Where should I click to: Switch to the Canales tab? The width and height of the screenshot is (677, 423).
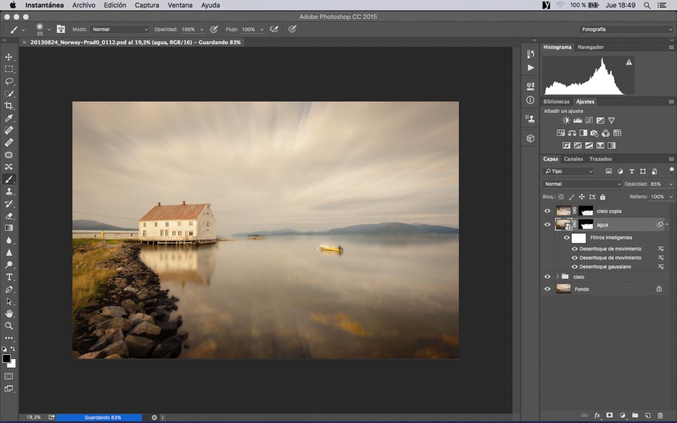click(x=573, y=159)
